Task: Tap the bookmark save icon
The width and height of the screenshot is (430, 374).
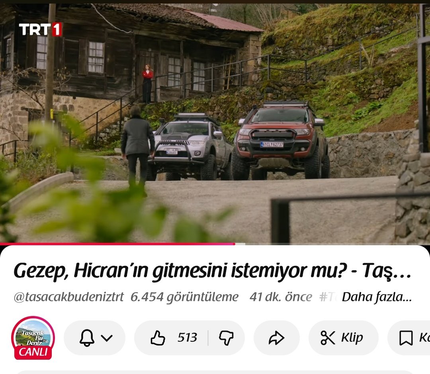Action: [406, 338]
